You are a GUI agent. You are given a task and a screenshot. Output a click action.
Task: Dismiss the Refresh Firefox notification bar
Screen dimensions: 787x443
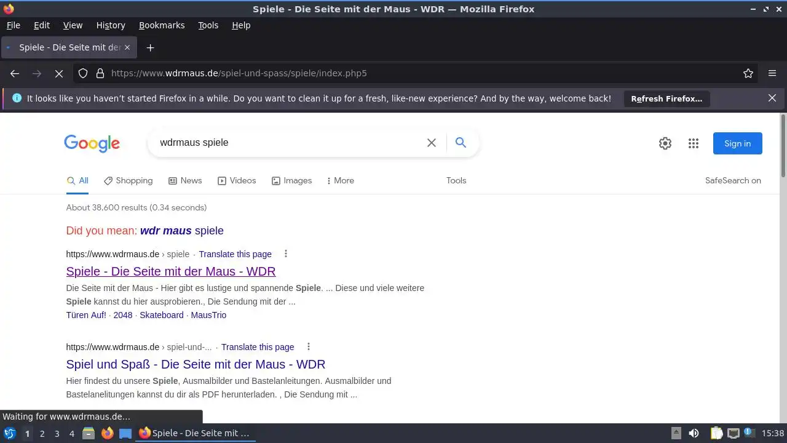point(772,98)
